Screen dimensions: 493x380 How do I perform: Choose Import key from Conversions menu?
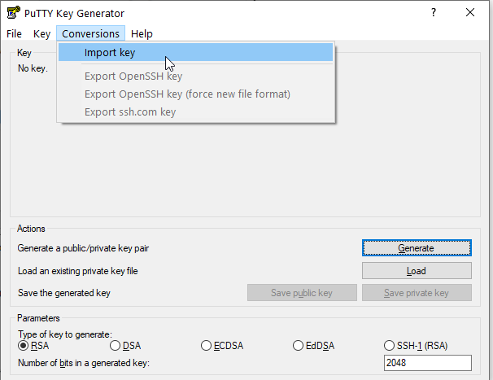pos(195,52)
